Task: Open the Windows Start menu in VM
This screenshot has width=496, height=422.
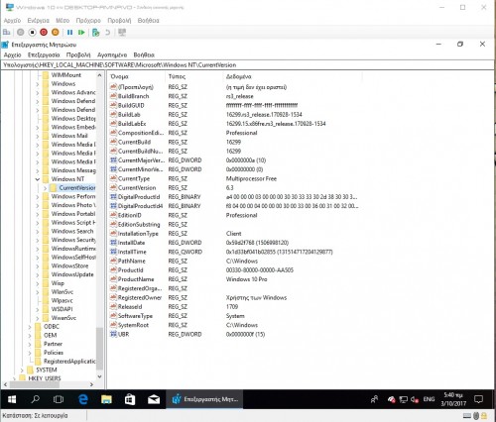Action: [x=12, y=399]
